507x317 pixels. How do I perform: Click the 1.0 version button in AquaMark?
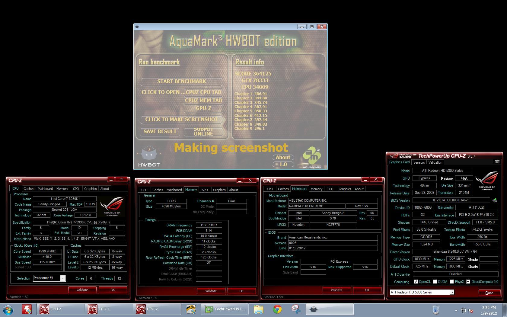(x=283, y=164)
